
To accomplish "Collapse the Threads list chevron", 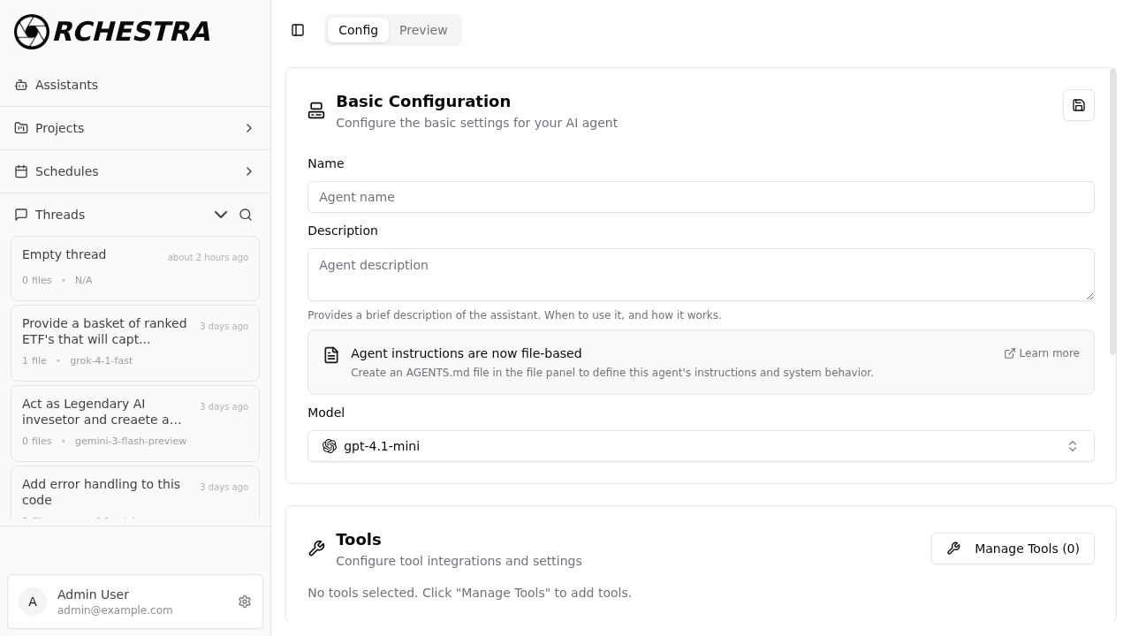I will click(x=221, y=215).
